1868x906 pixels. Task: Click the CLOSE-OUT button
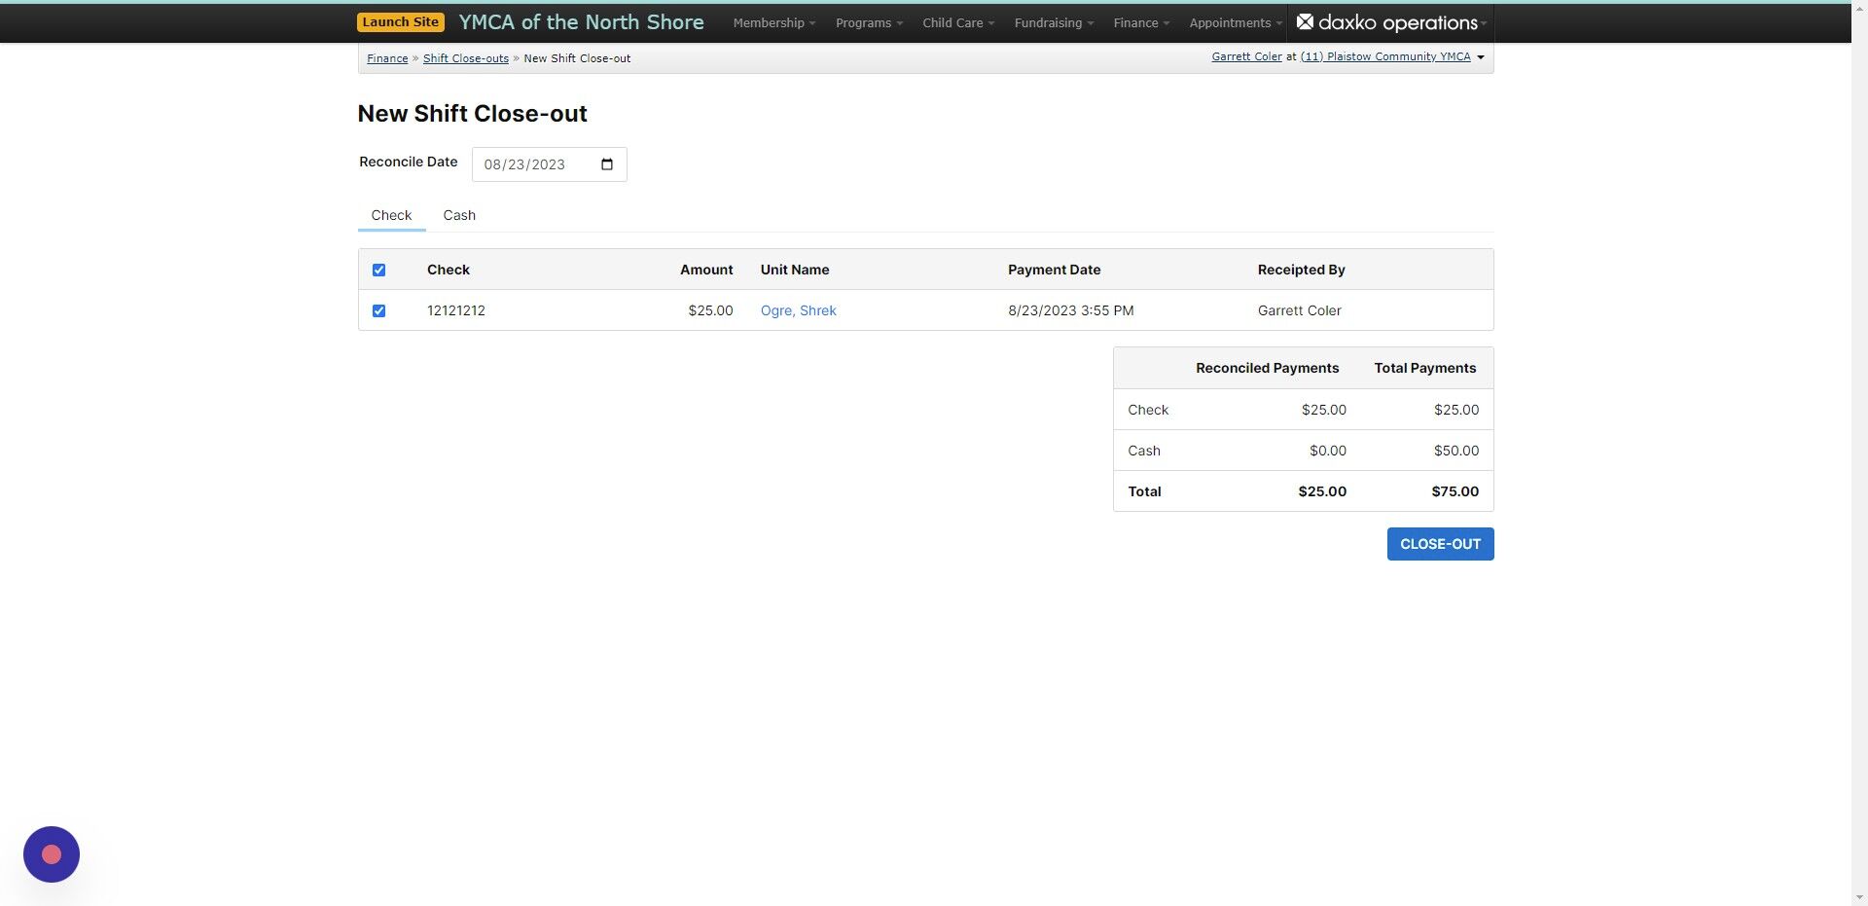pyautogui.click(x=1440, y=544)
